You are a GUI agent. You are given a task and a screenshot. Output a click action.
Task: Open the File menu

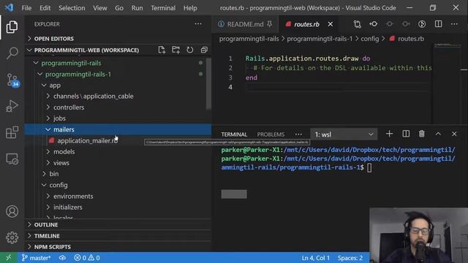click(26, 8)
